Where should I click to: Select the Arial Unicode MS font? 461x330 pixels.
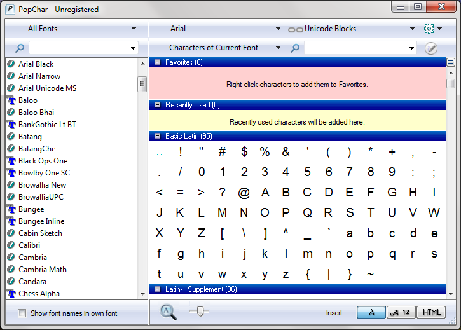[47, 88]
